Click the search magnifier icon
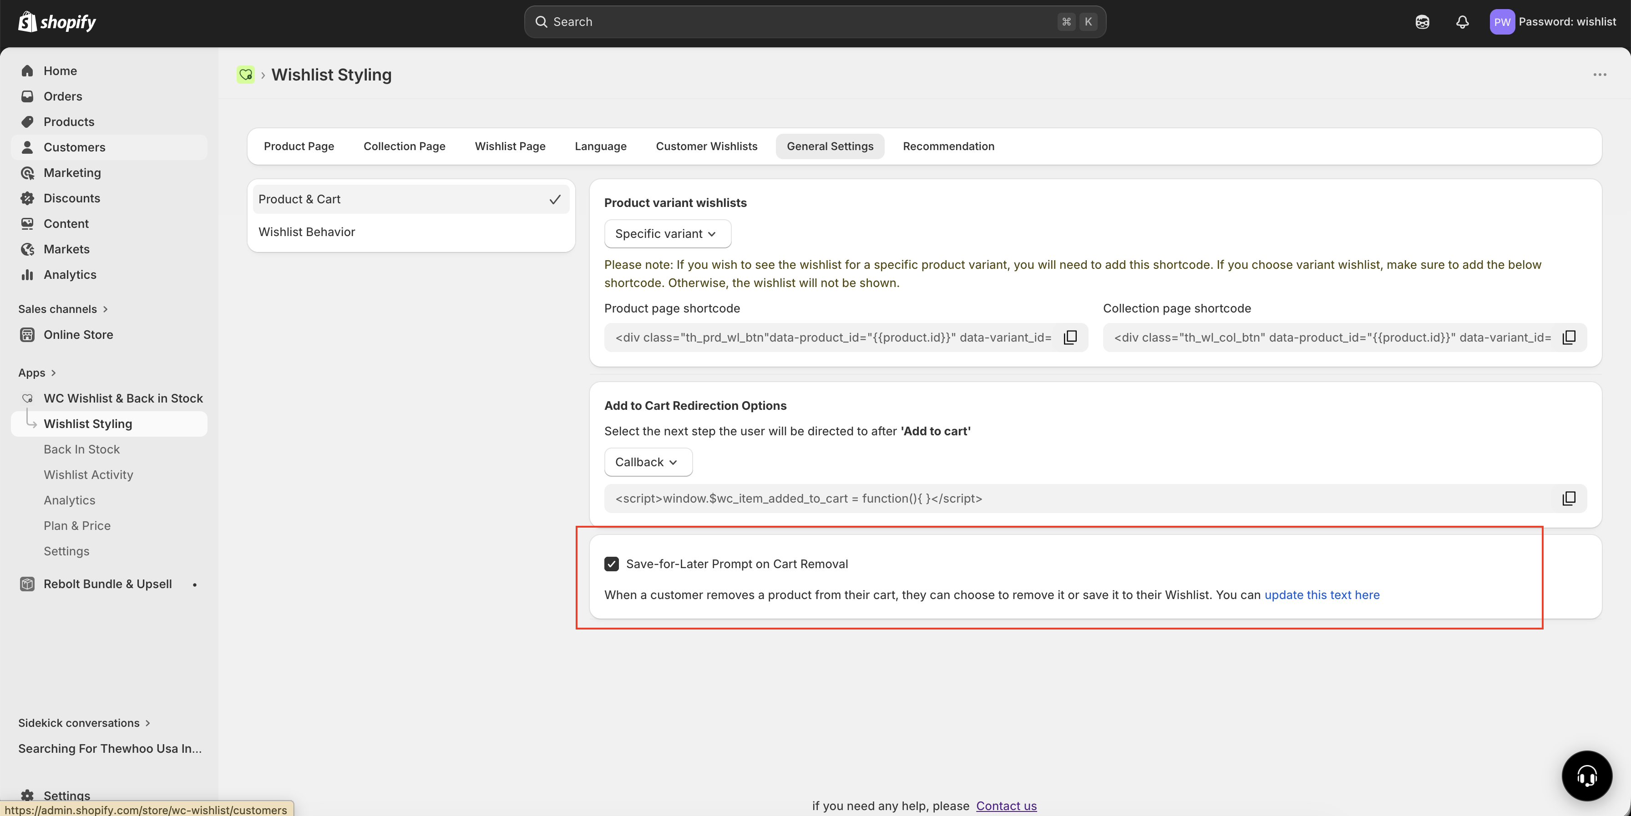1631x816 pixels. point(542,22)
